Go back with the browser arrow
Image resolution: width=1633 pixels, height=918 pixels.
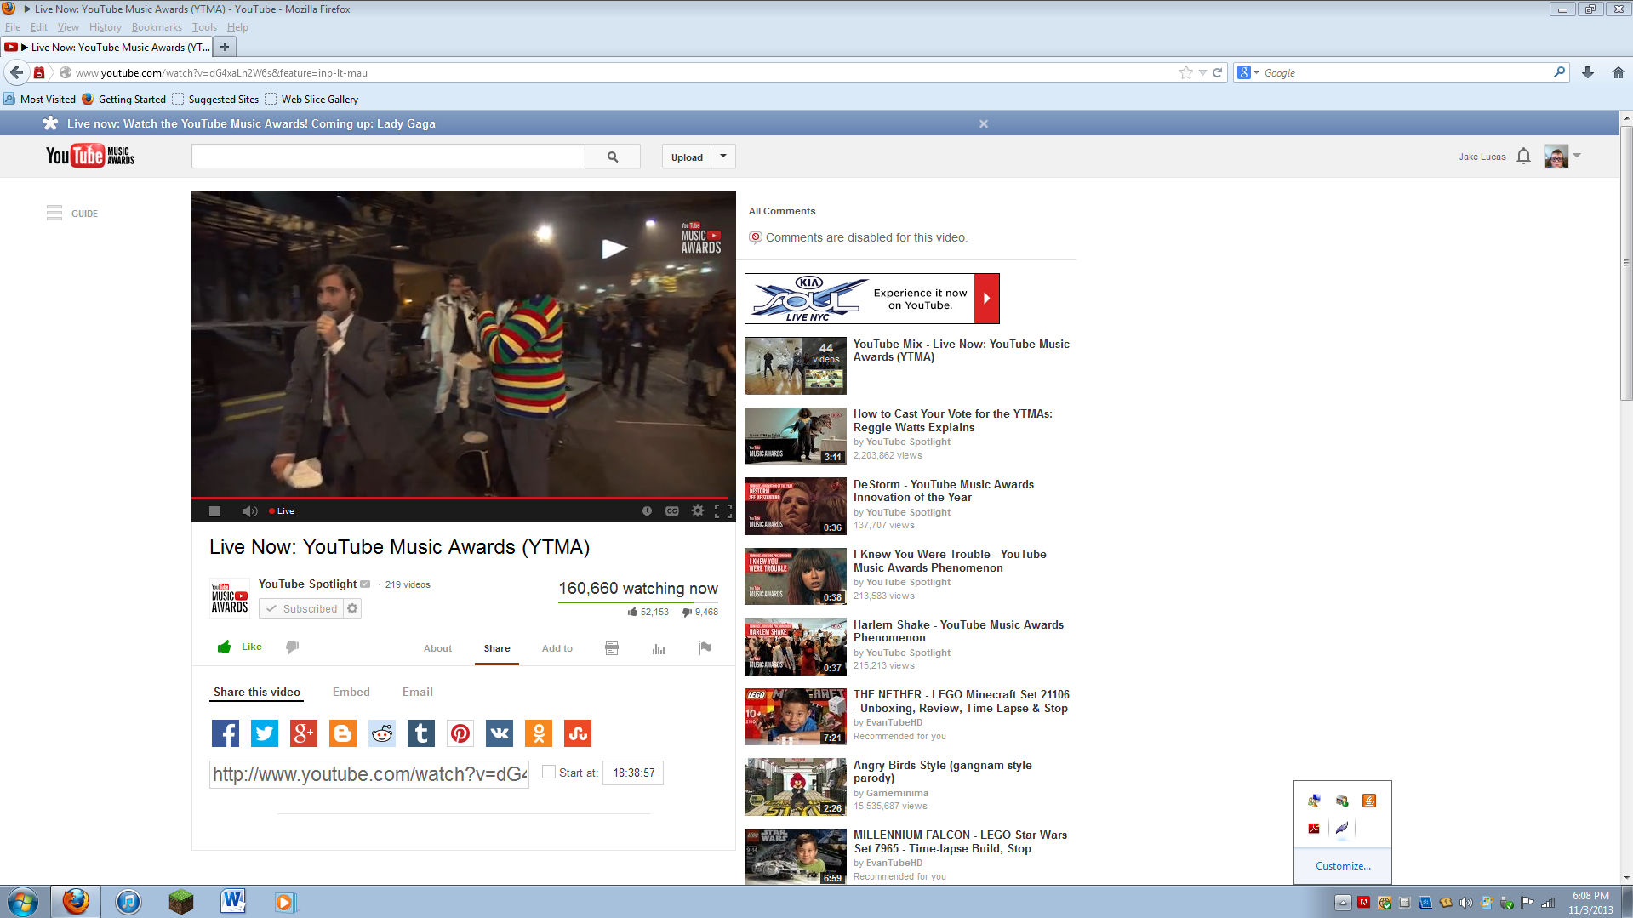(x=16, y=73)
